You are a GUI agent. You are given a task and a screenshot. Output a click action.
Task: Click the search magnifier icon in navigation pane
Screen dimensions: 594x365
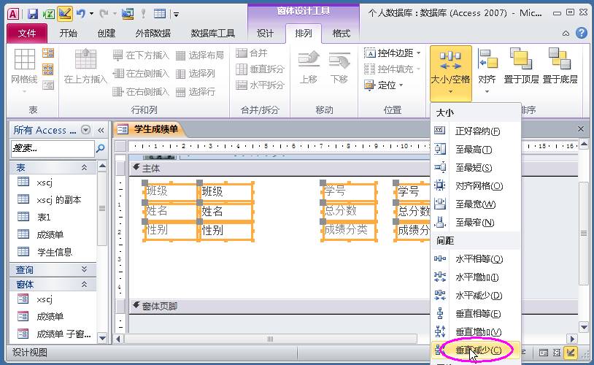(x=101, y=148)
